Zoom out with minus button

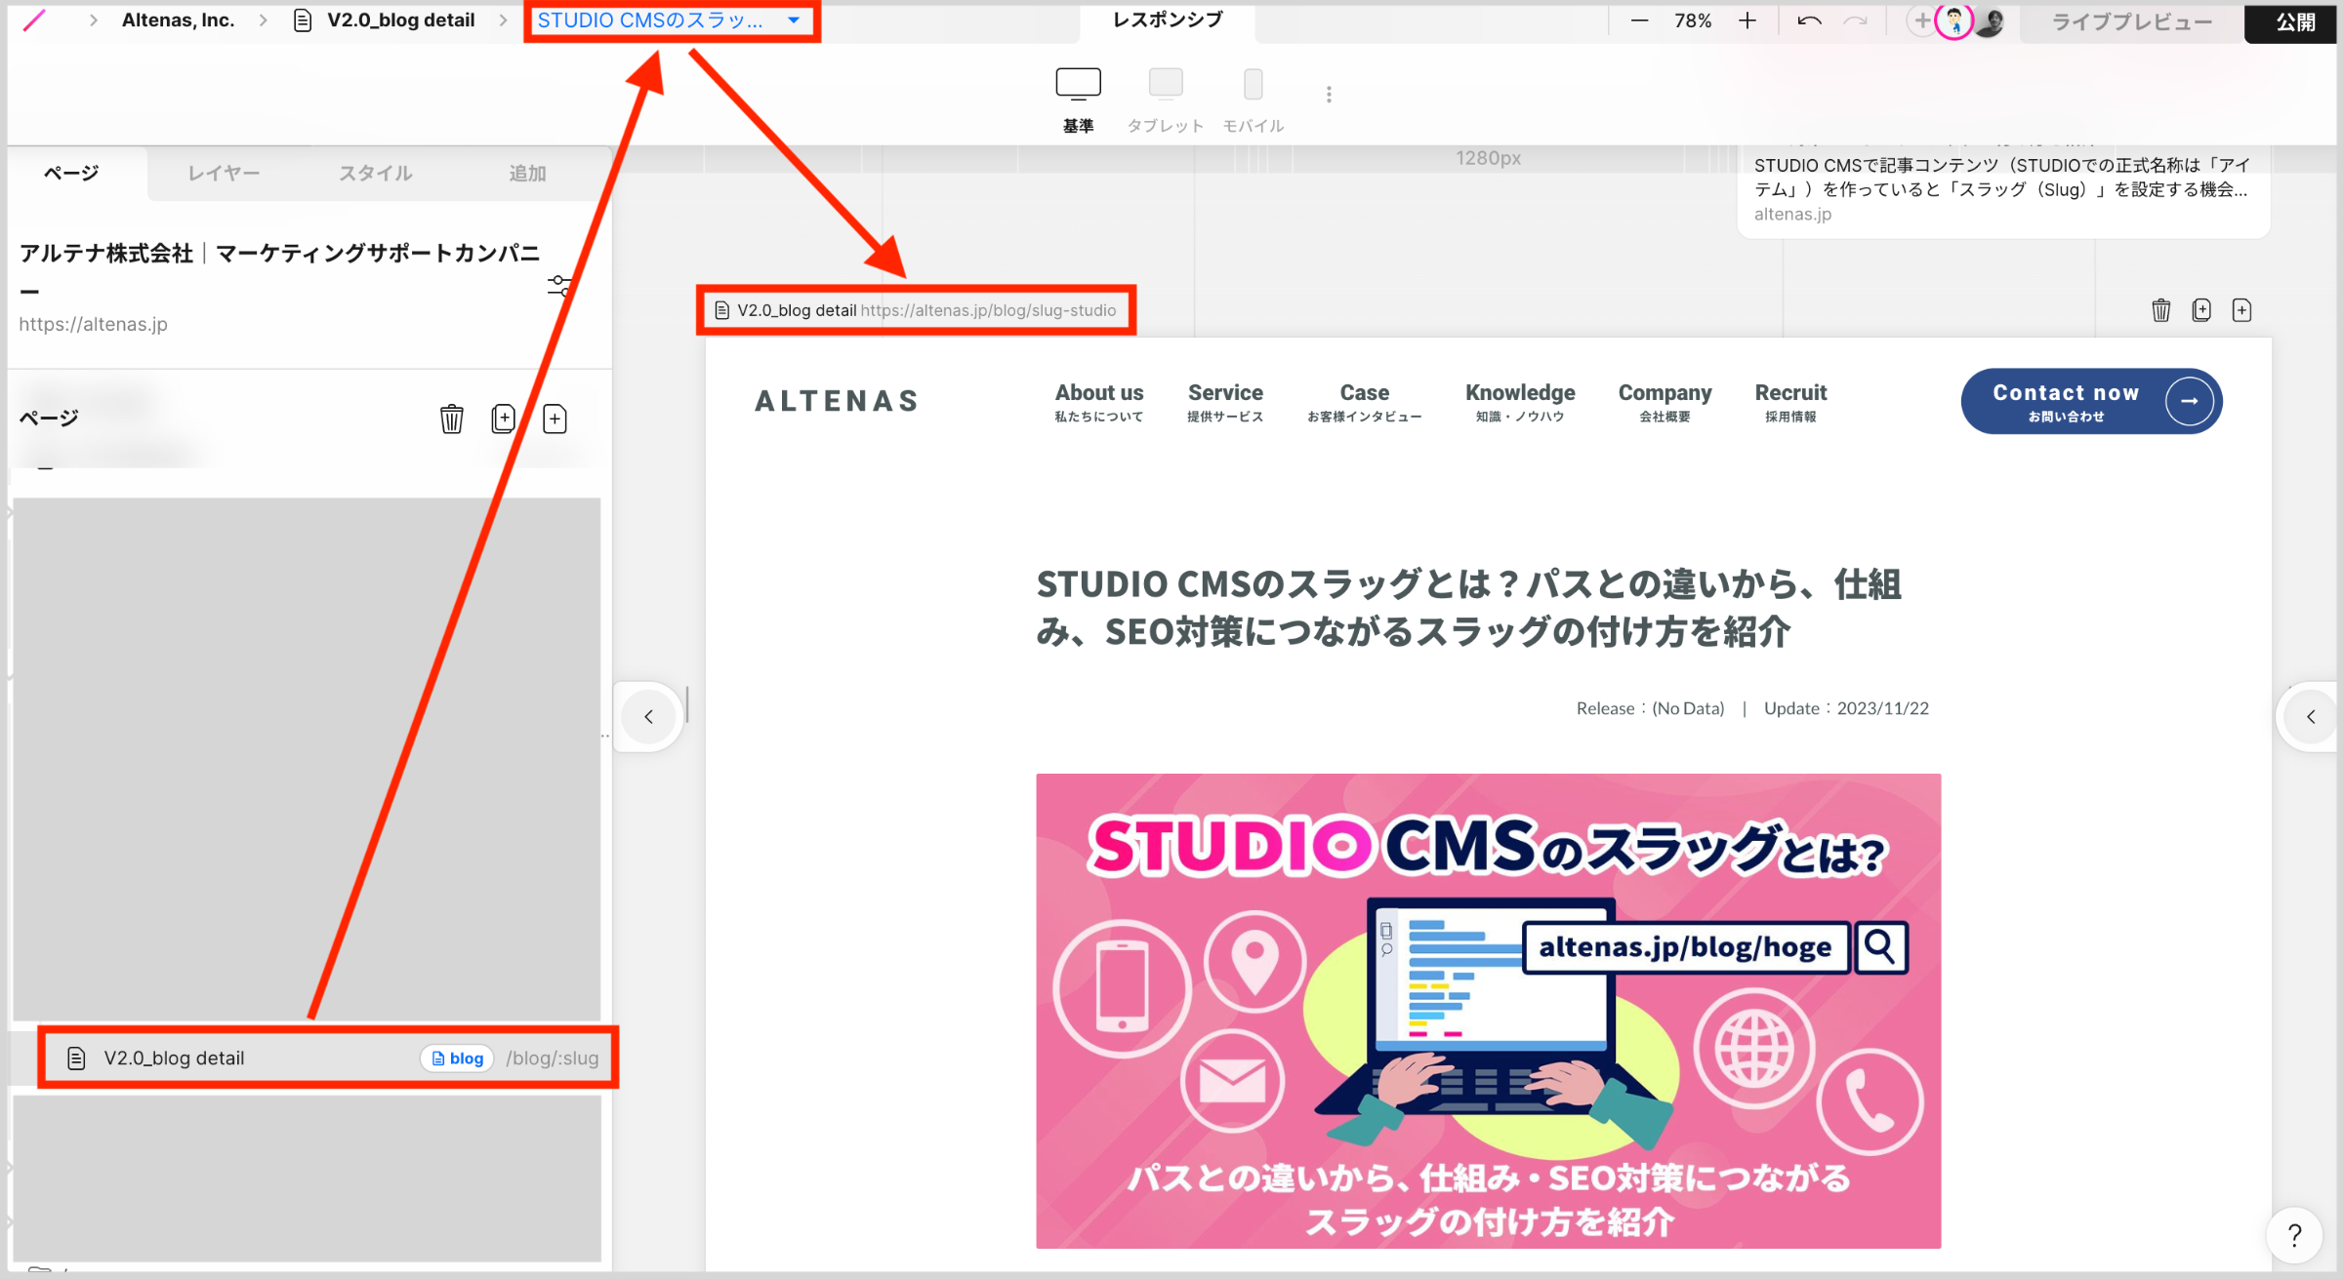tap(1639, 20)
